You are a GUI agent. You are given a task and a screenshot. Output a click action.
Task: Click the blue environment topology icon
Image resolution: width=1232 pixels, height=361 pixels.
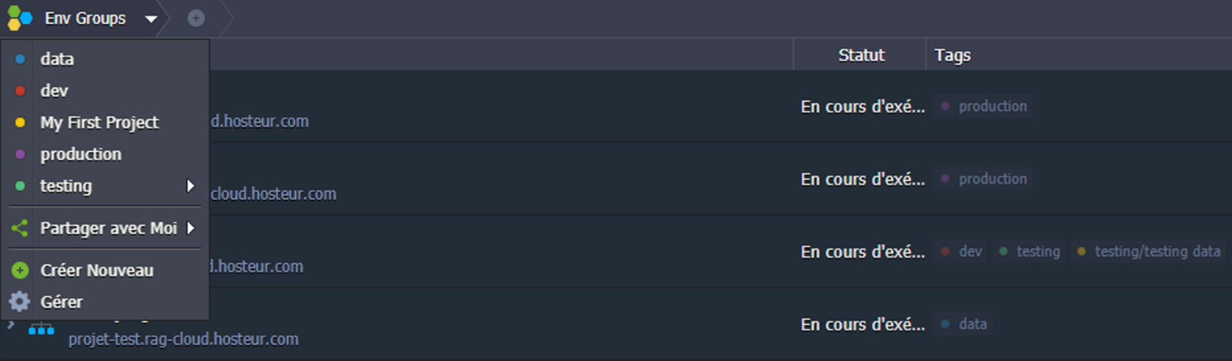[x=41, y=330]
